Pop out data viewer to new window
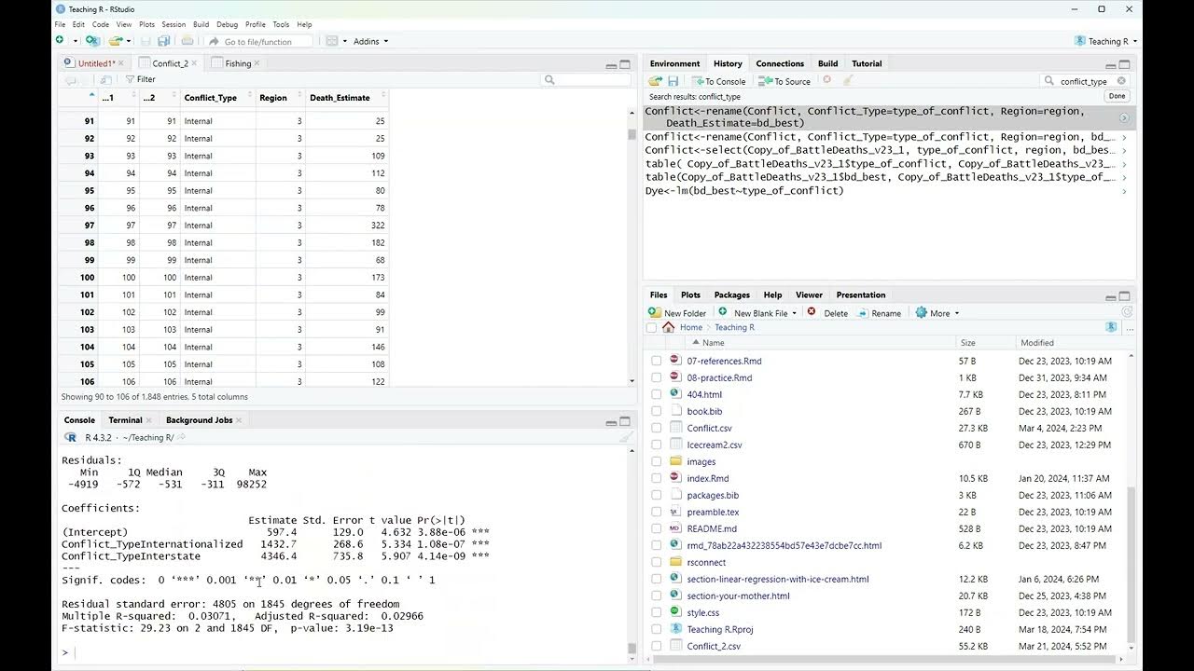Image resolution: width=1194 pixels, height=671 pixels. [x=105, y=80]
